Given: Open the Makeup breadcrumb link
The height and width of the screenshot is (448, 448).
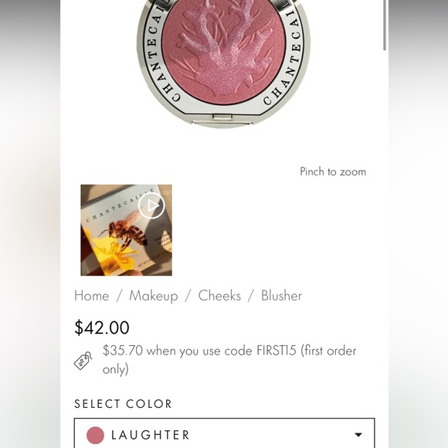Looking at the screenshot, I should coord(154,296).
